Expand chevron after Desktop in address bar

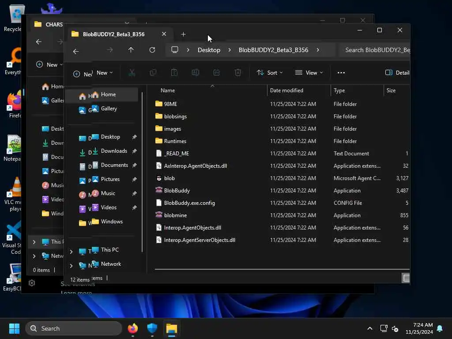click(x=230, y=50)
